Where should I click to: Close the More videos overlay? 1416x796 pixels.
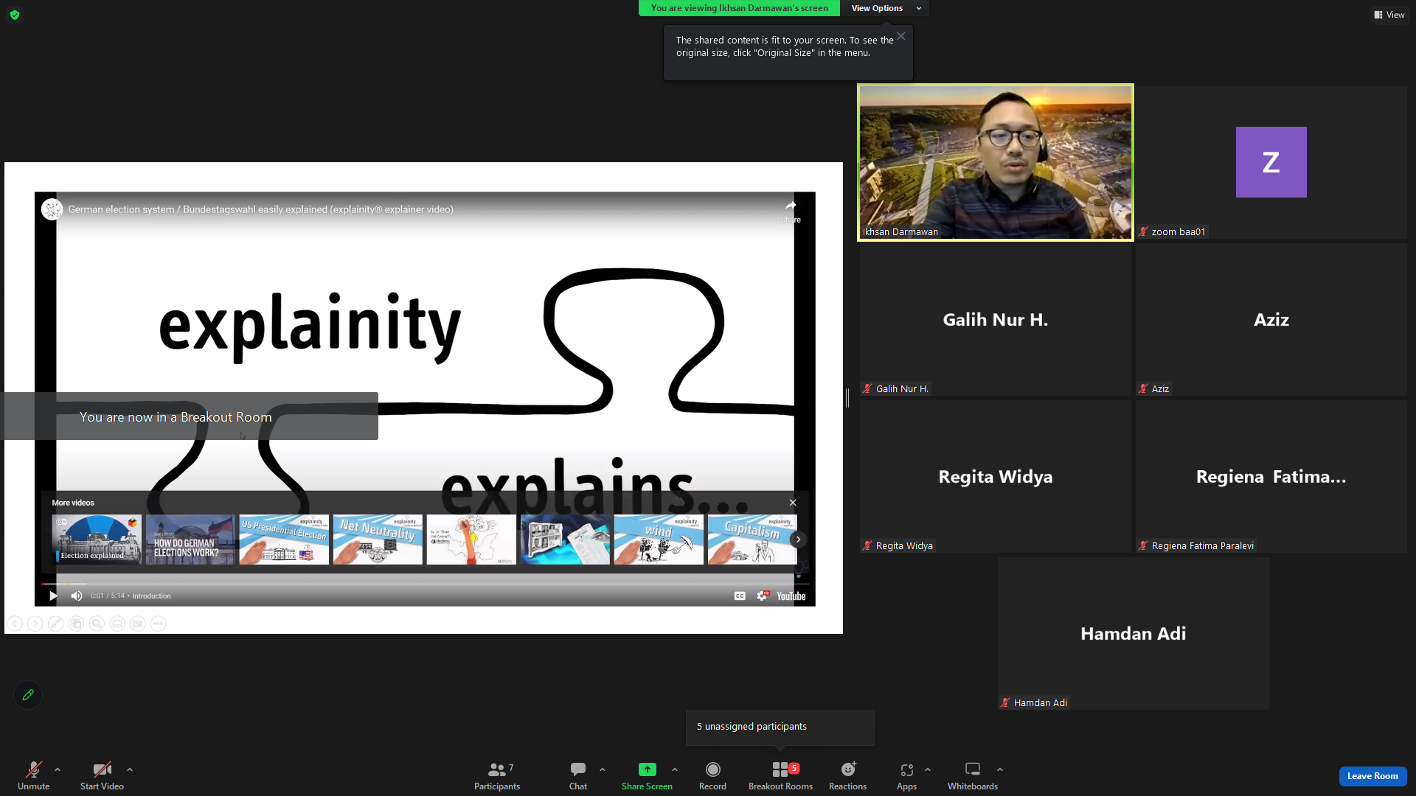pos(793,503)
